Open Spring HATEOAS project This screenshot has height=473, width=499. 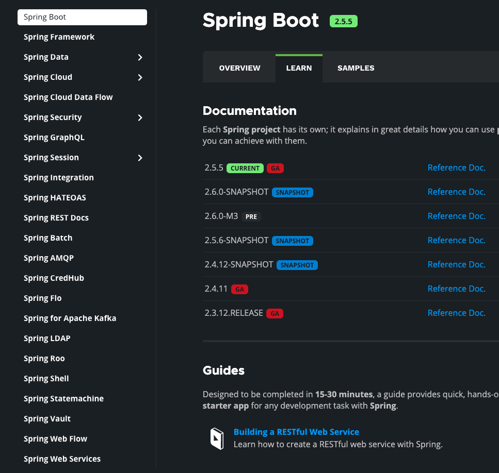coord(55,197)
